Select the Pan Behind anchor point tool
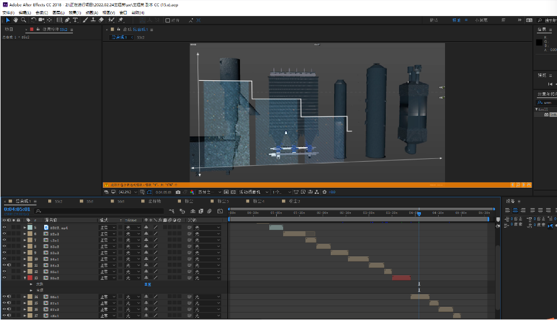This screenshot has height=320, width=557. click(x=49, y=20)
